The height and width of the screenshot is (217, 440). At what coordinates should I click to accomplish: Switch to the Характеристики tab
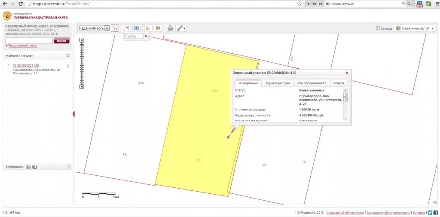point(278,83)
